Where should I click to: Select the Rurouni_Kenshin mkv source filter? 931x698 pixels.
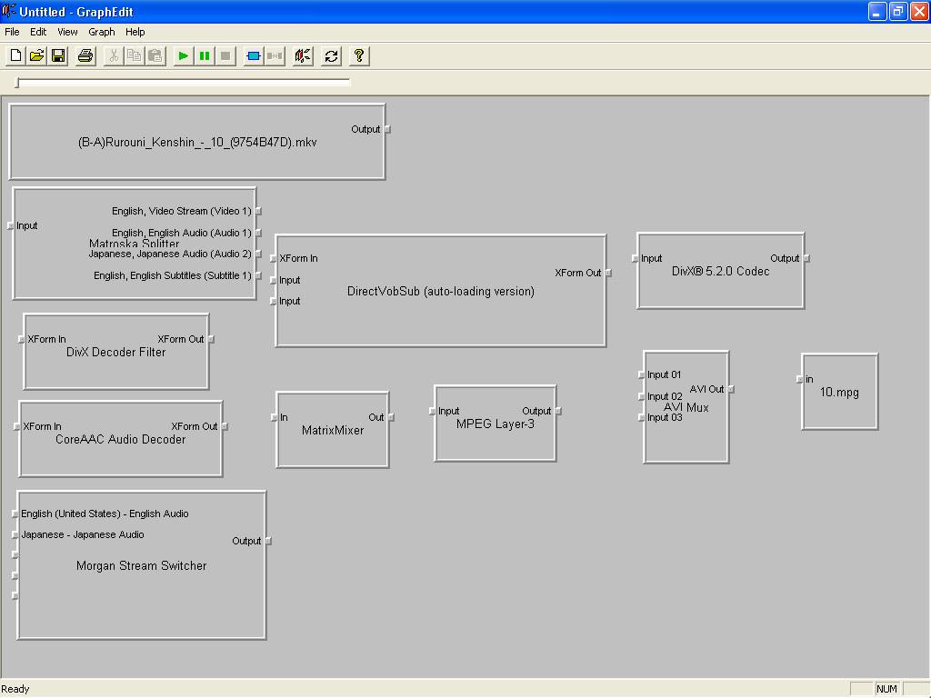tap(197, 143)
